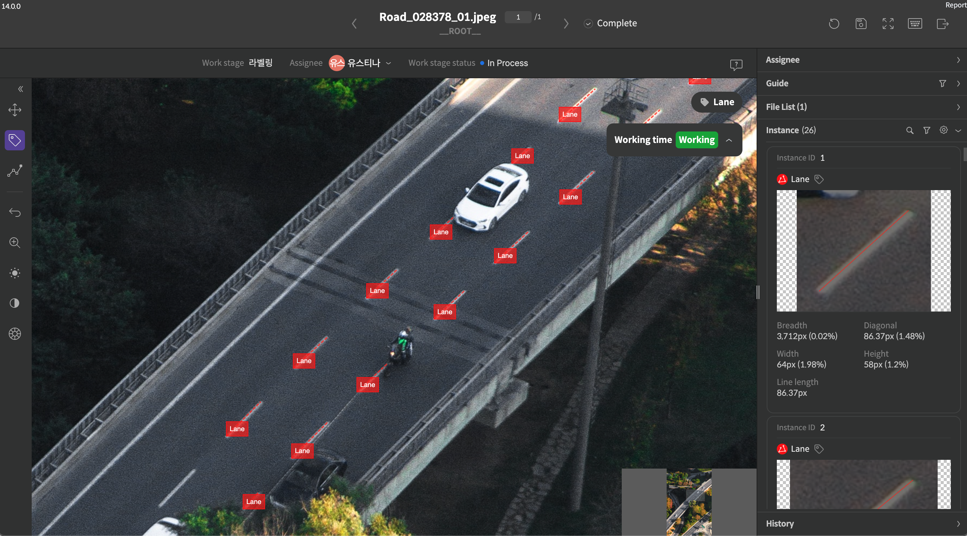Click the save icon in header

click(861, 24)
